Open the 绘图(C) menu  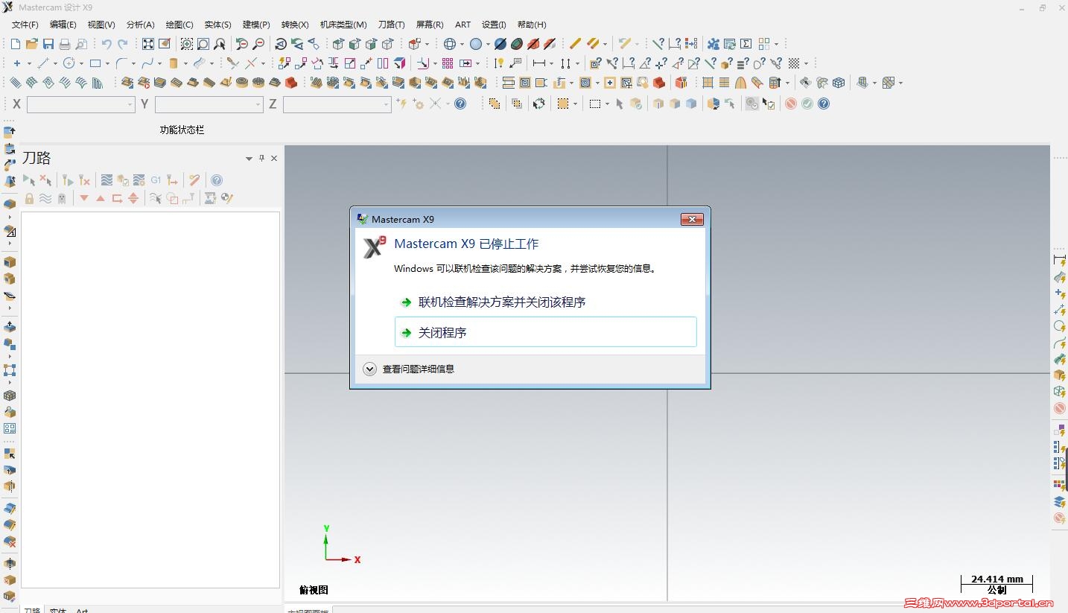click(x=179, y=25)
